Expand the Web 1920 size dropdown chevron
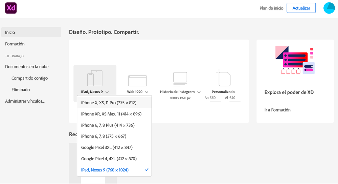This screenshot has width=338, height=184. point(147,92)
